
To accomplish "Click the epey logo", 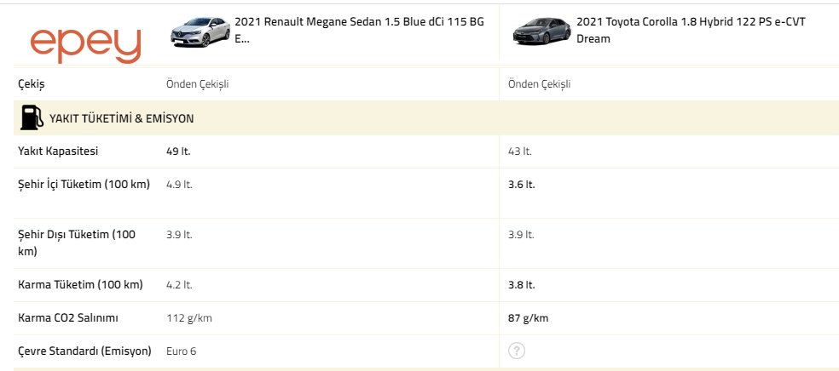I will click(x=85, y=46).
